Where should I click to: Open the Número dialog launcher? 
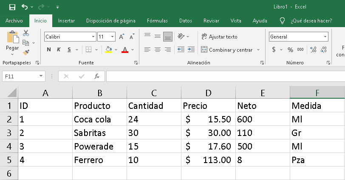tap(328, 63)
